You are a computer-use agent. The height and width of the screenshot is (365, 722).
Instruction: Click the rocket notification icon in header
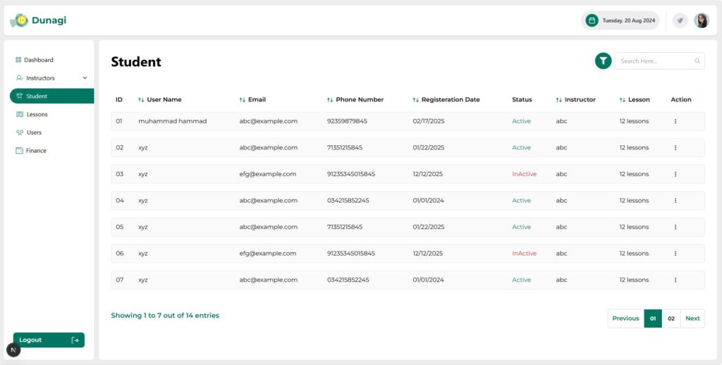pos(680,20)
